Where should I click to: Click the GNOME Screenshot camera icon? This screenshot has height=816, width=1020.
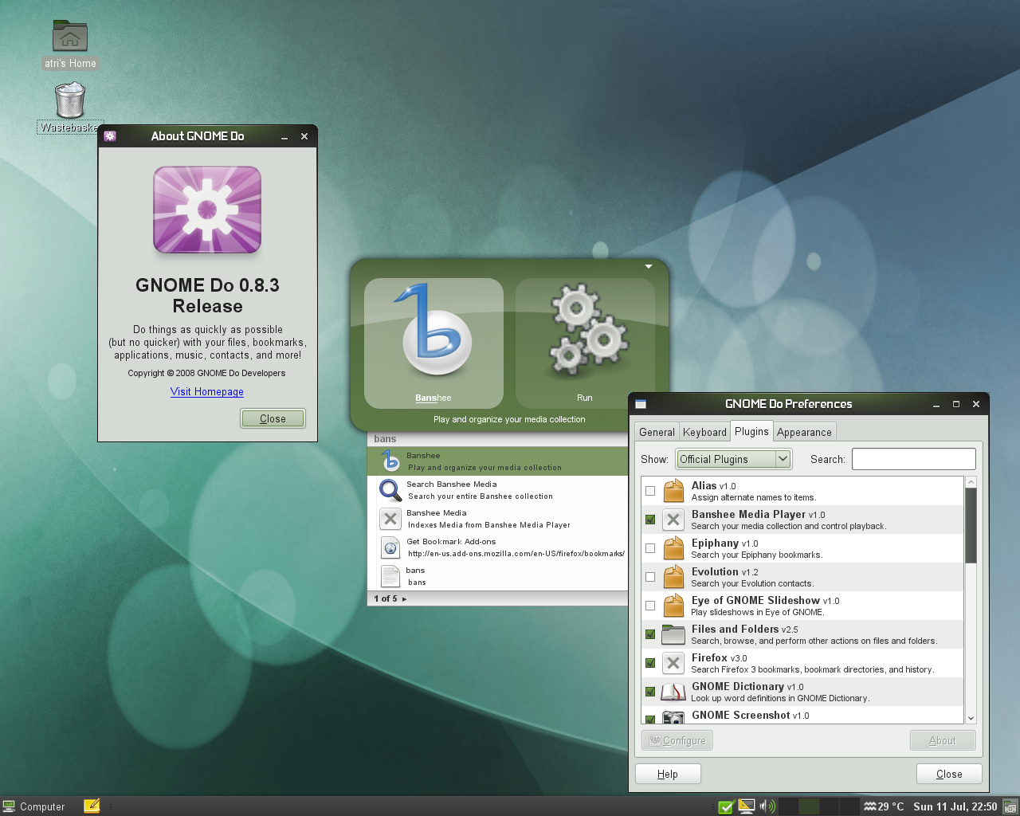[674, 717]
